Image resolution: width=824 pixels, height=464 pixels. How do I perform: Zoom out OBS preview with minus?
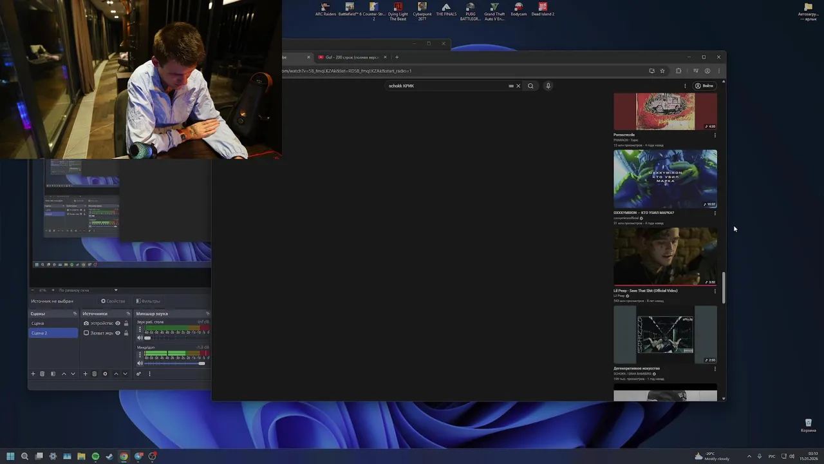click(33, 290)
